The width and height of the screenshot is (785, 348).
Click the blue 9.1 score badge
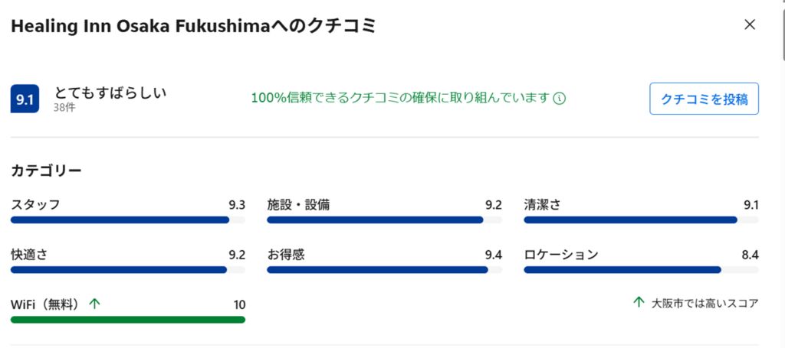pyautogui.click(x=25, y=99)
